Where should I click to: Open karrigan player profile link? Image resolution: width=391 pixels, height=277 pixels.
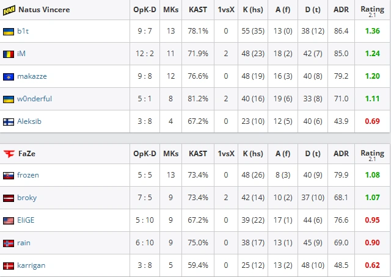coord(31,265)
